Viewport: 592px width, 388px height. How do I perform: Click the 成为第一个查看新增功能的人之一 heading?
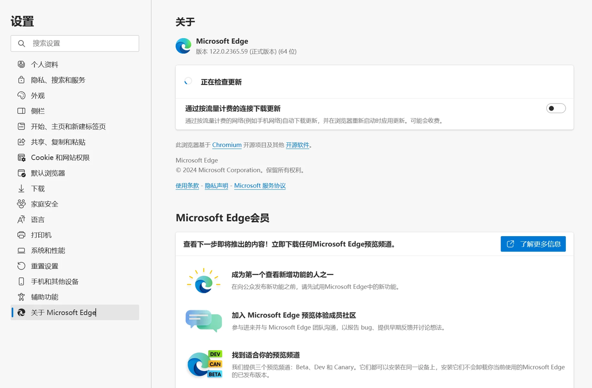[x=283, y=274]
